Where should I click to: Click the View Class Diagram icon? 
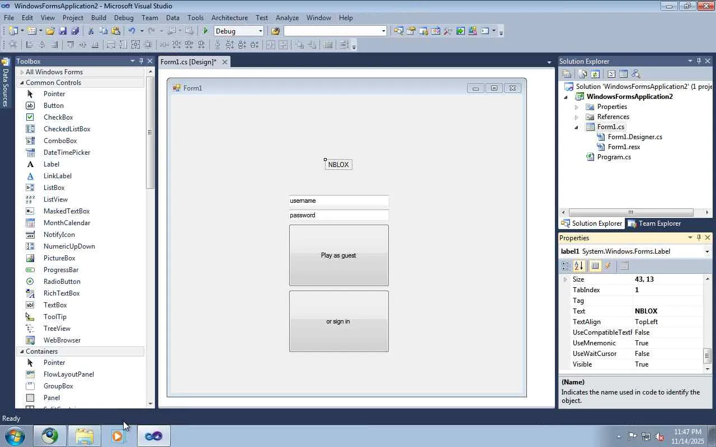point(635,74)
